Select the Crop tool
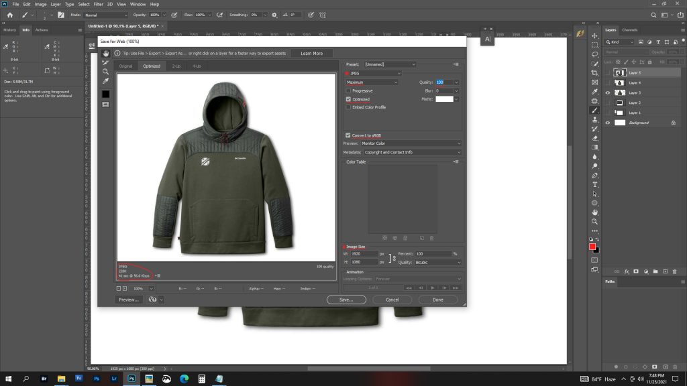This screenshot has height=386, width=687. click(x=594, y=73)
